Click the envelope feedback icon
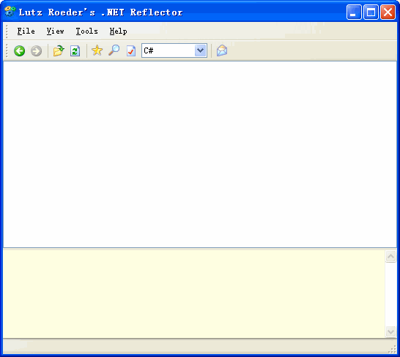The height and width of the screenshot is (357, 400). (222, 50)
